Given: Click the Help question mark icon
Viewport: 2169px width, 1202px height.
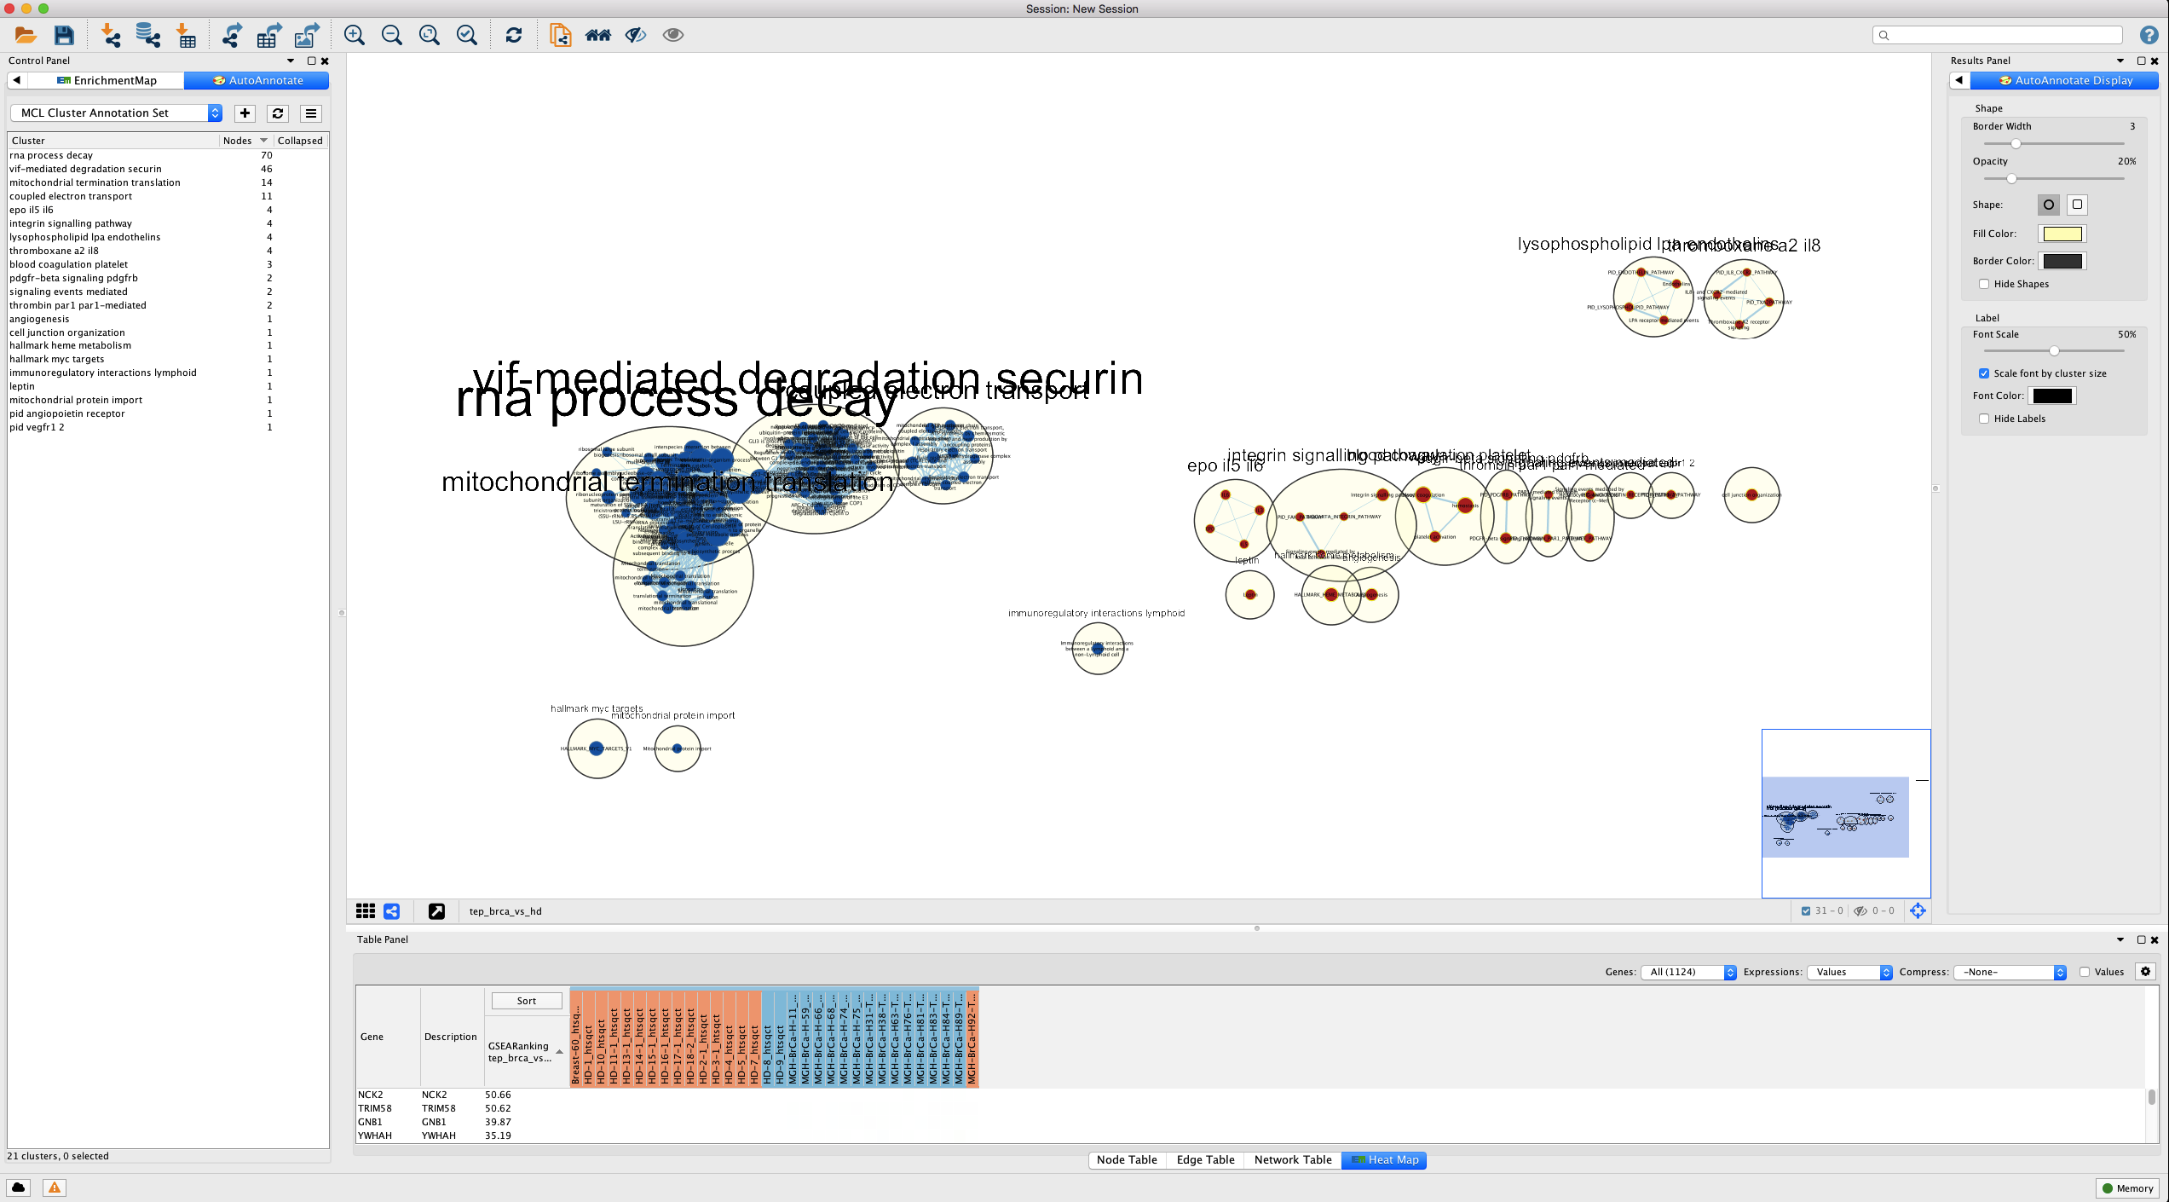Looking at the screenshot, I should [2149, 35].
